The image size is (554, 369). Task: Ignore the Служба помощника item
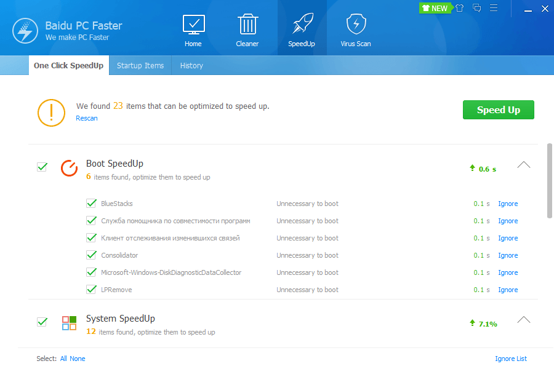coord(508,221)
